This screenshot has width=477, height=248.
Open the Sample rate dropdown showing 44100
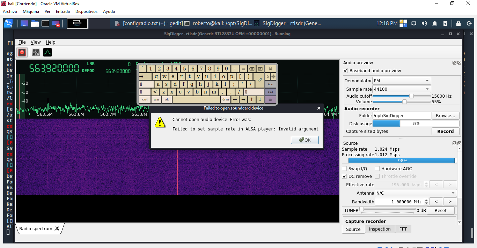pyautogui.click(x=401, y=89)
